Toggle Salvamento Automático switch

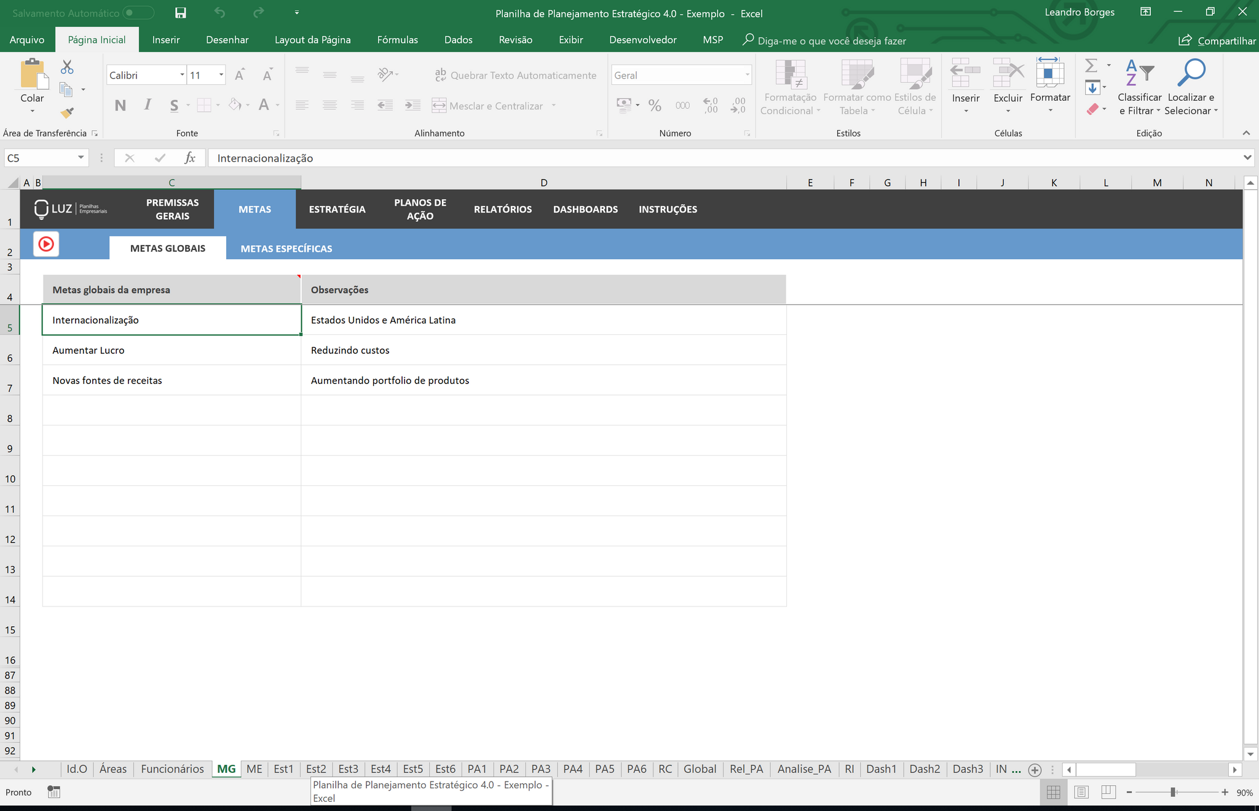point(138,13)
